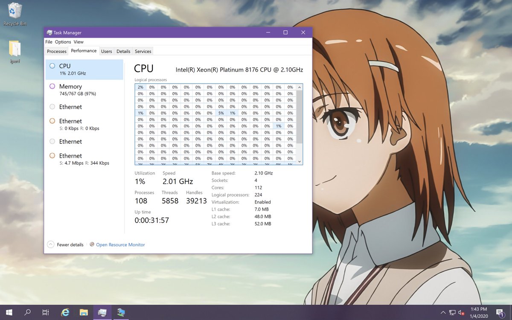Click the Speed value 2.01 GHz
This screenshot has height=320, width=512.
[178, 181]
